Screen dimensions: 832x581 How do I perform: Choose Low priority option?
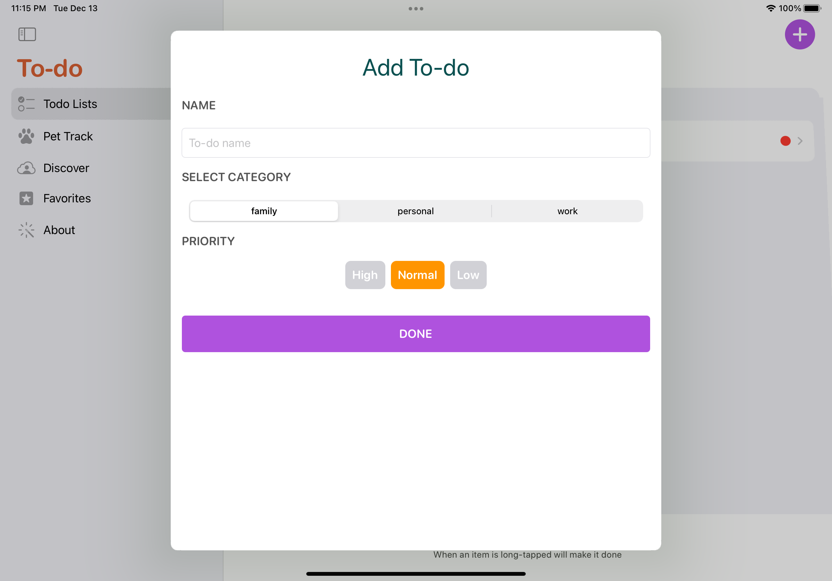(x=469, y=274)
